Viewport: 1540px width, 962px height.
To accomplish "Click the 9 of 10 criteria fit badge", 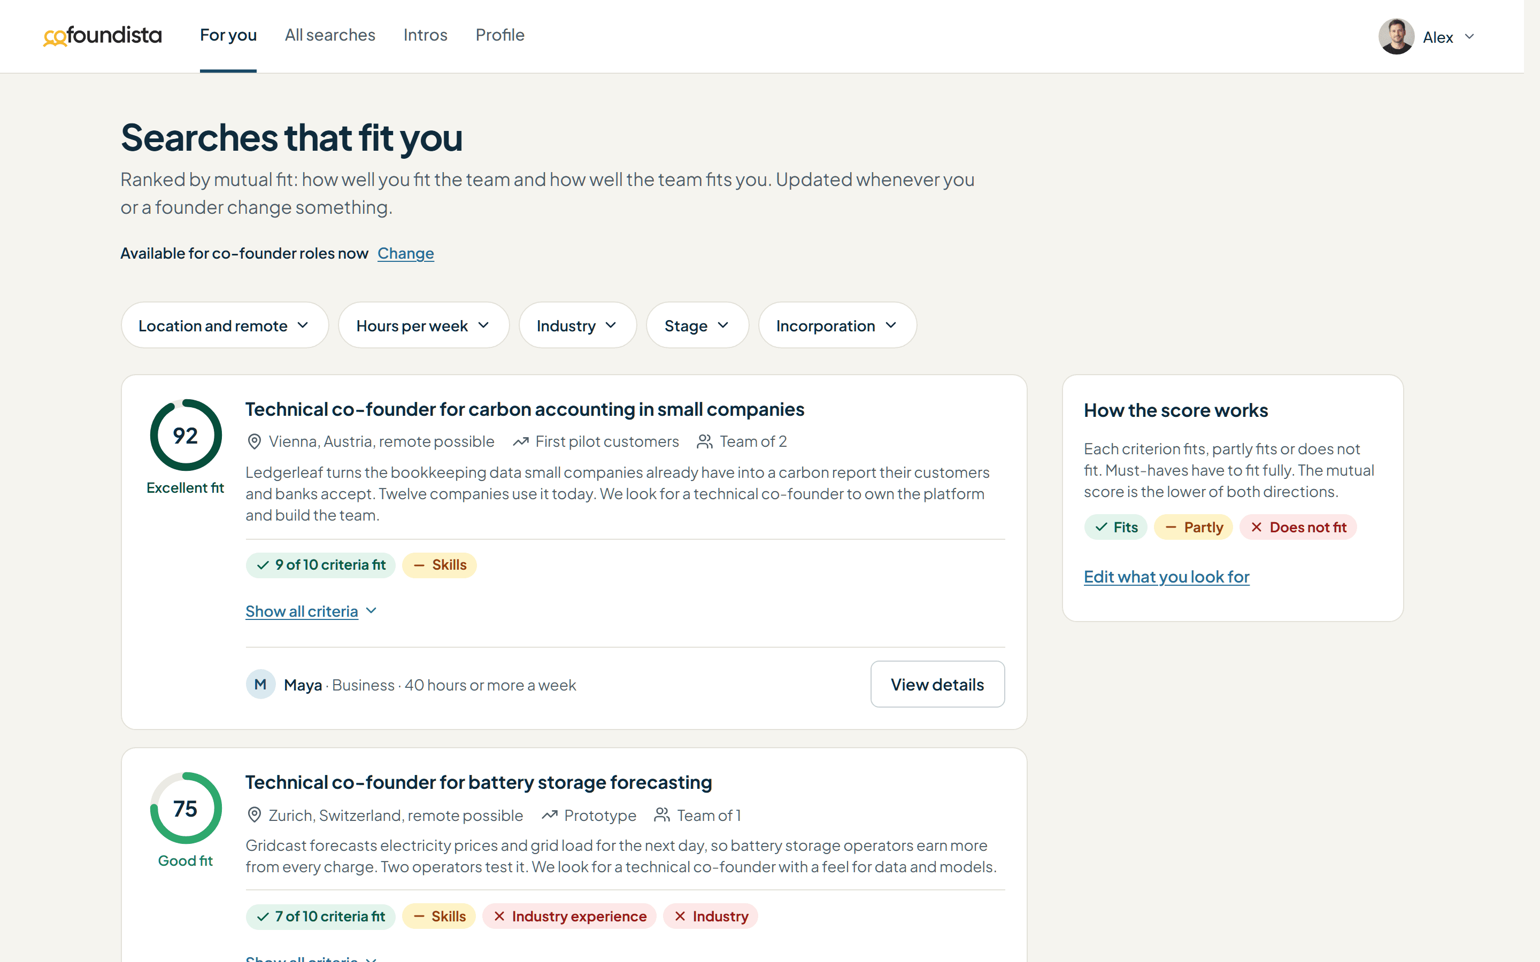I will click(320, 565).
